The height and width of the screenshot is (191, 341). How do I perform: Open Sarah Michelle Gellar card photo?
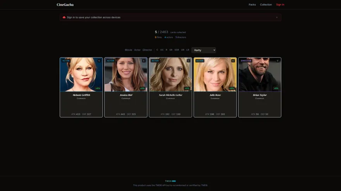click(170, 74)
